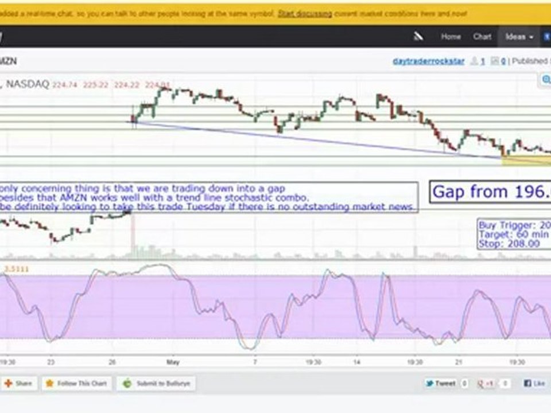Click the Google plus count box showing 0
551x413 pixels.
[505, 384]
